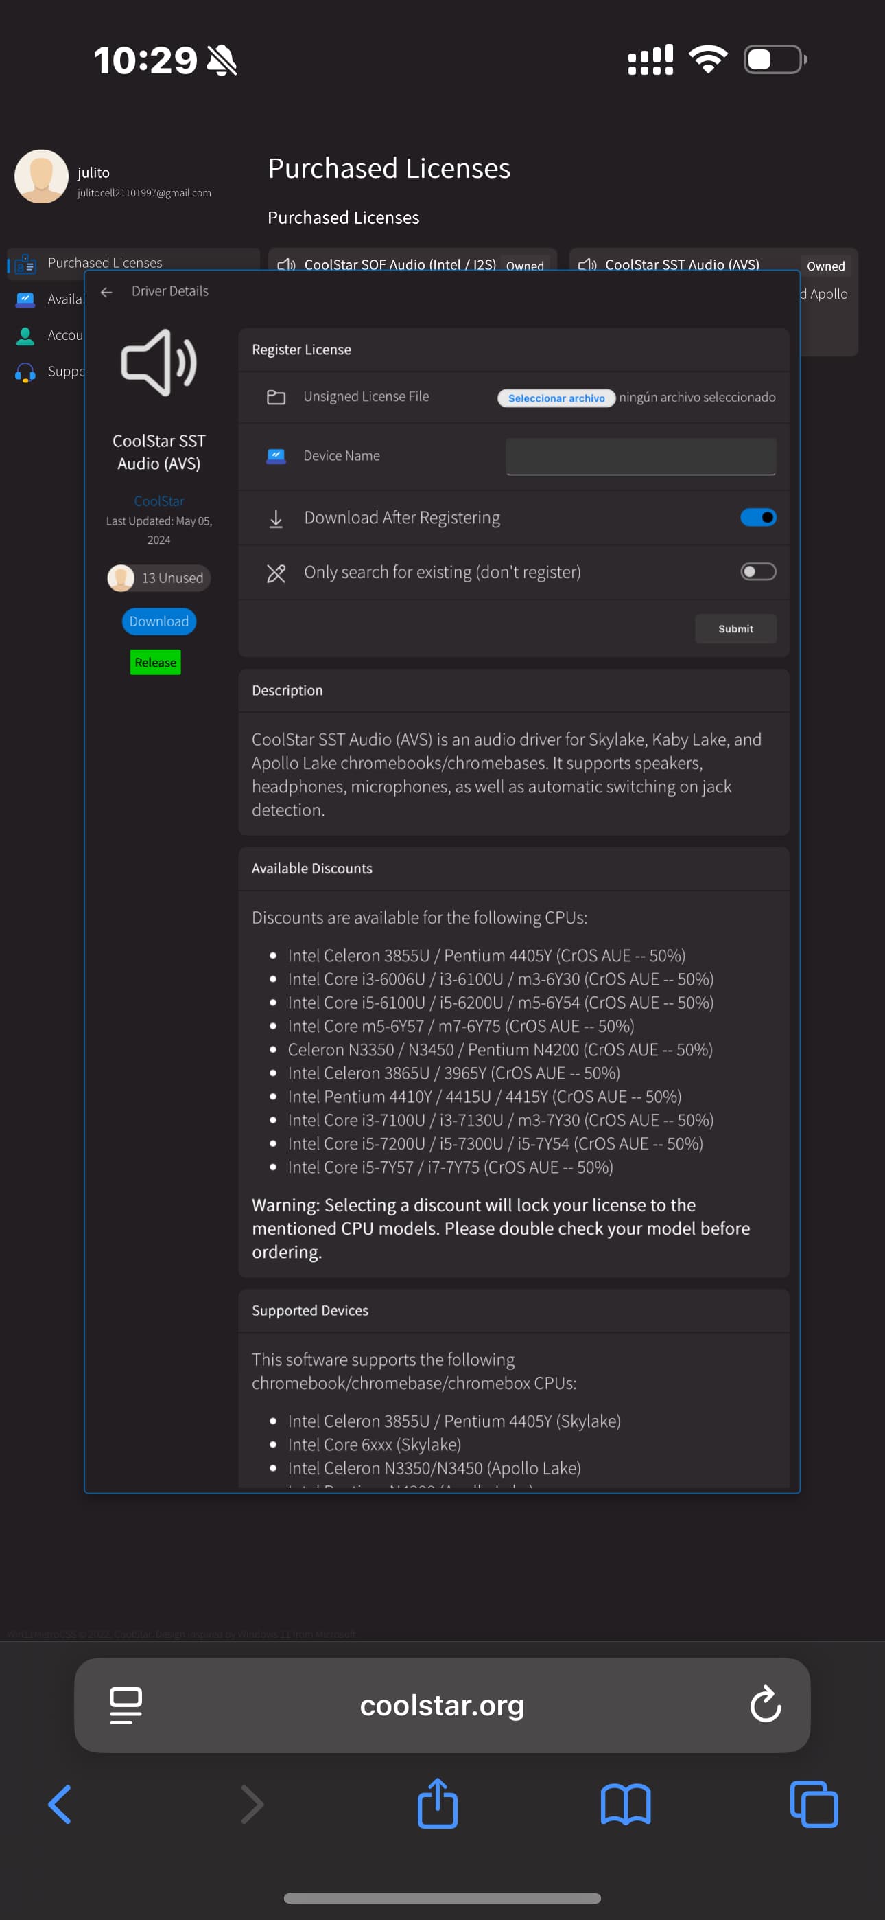This screenshot has height=1920, width=885.
Task: Tap the large speaker driver icon
Action: click(x=158, y=363)
